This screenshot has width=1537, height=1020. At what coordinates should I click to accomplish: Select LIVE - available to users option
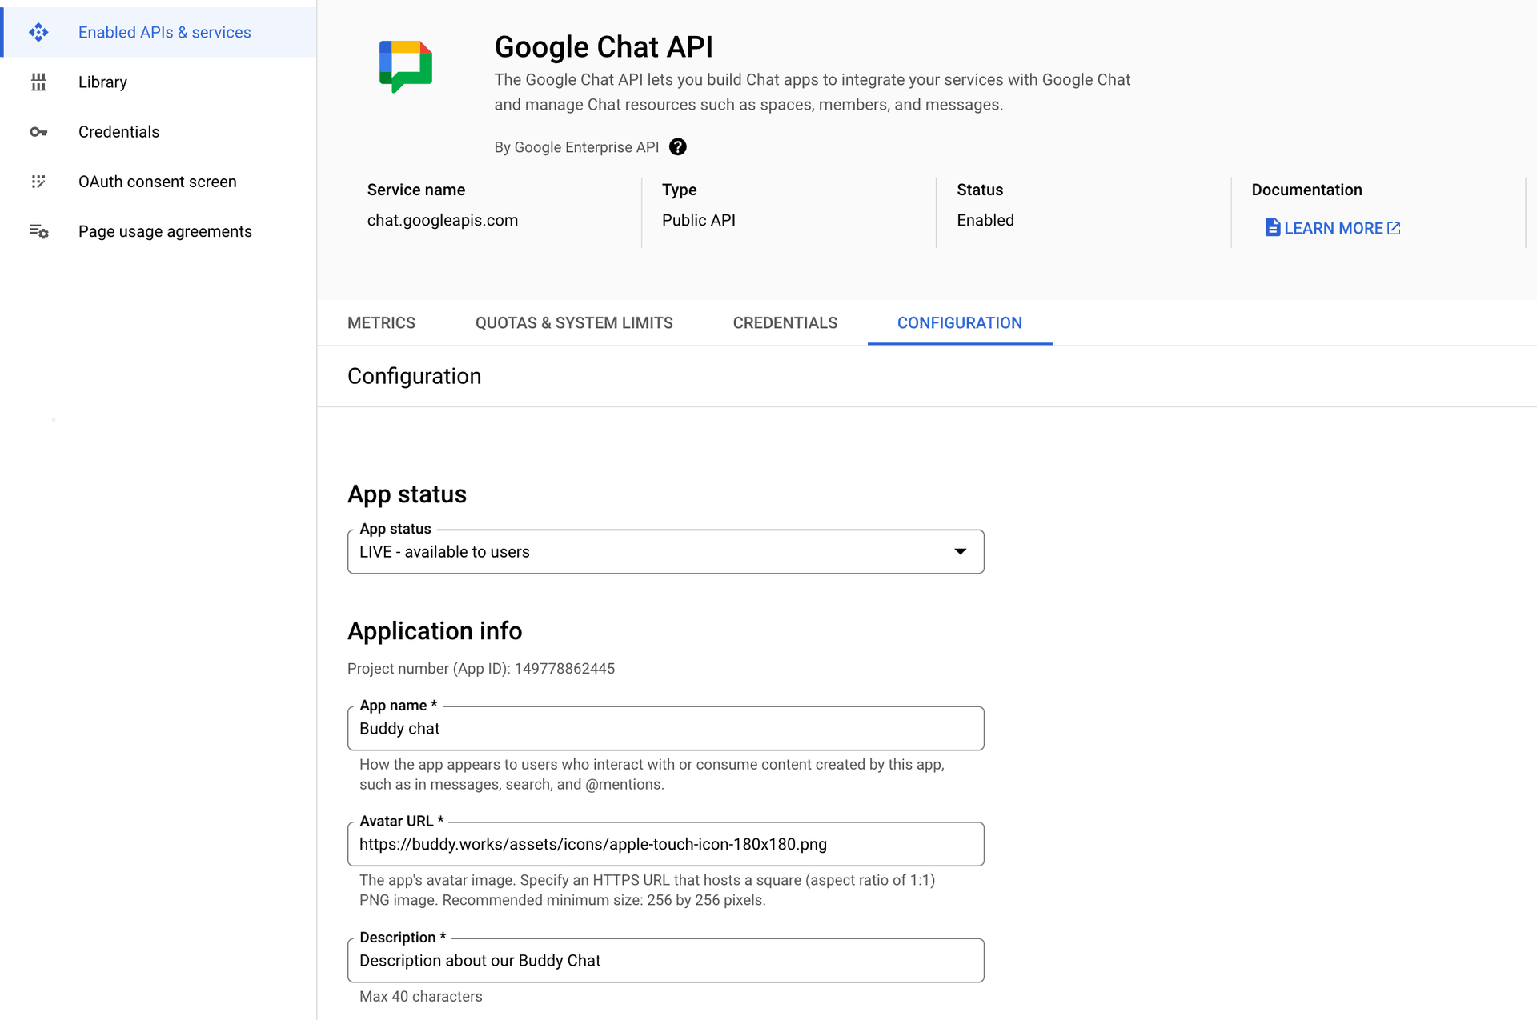(665, 552)
